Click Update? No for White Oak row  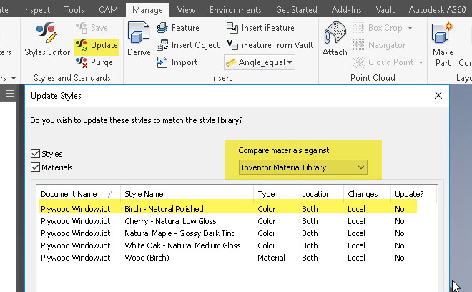(x=400, y=245)
